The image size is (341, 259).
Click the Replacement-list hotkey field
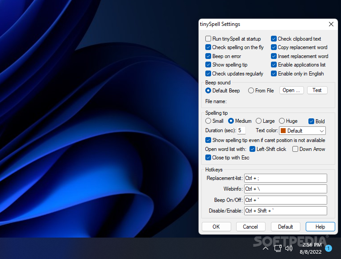[x=286, y=178]
